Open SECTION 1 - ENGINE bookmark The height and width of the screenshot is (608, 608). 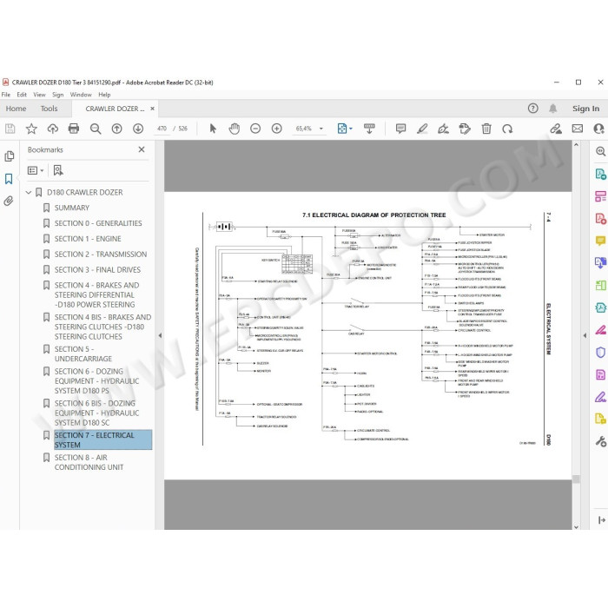point(88,239)
